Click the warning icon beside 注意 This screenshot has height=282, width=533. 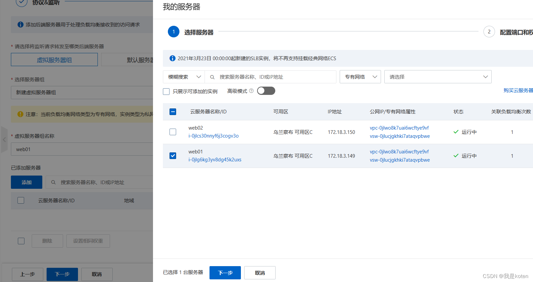pos(20,114)
